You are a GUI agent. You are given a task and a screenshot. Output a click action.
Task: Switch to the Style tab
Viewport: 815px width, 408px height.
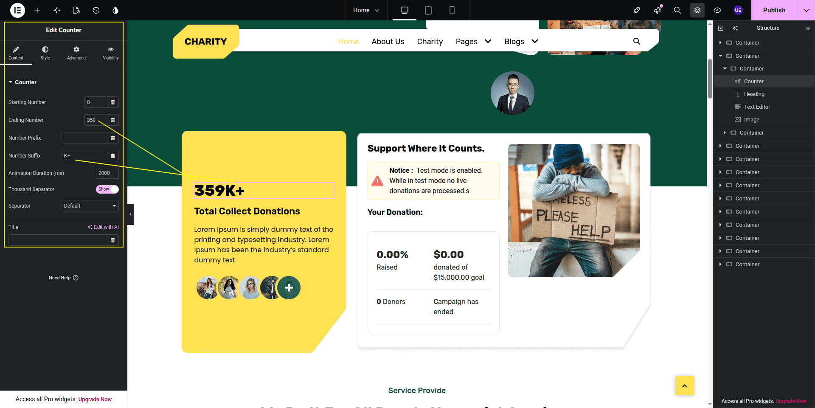(45, 53)
